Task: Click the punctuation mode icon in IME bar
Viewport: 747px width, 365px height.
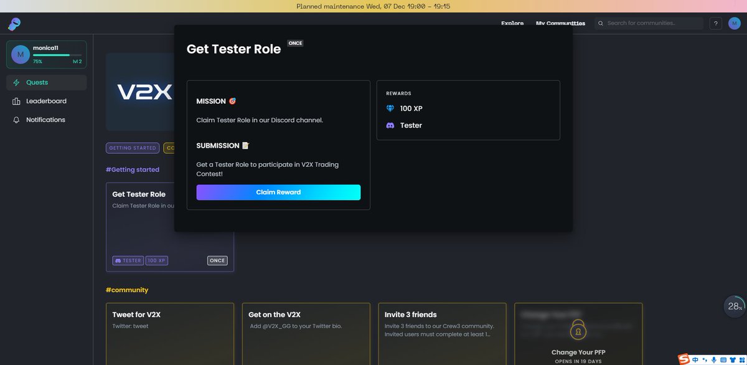Action: [x=704, y=360]
